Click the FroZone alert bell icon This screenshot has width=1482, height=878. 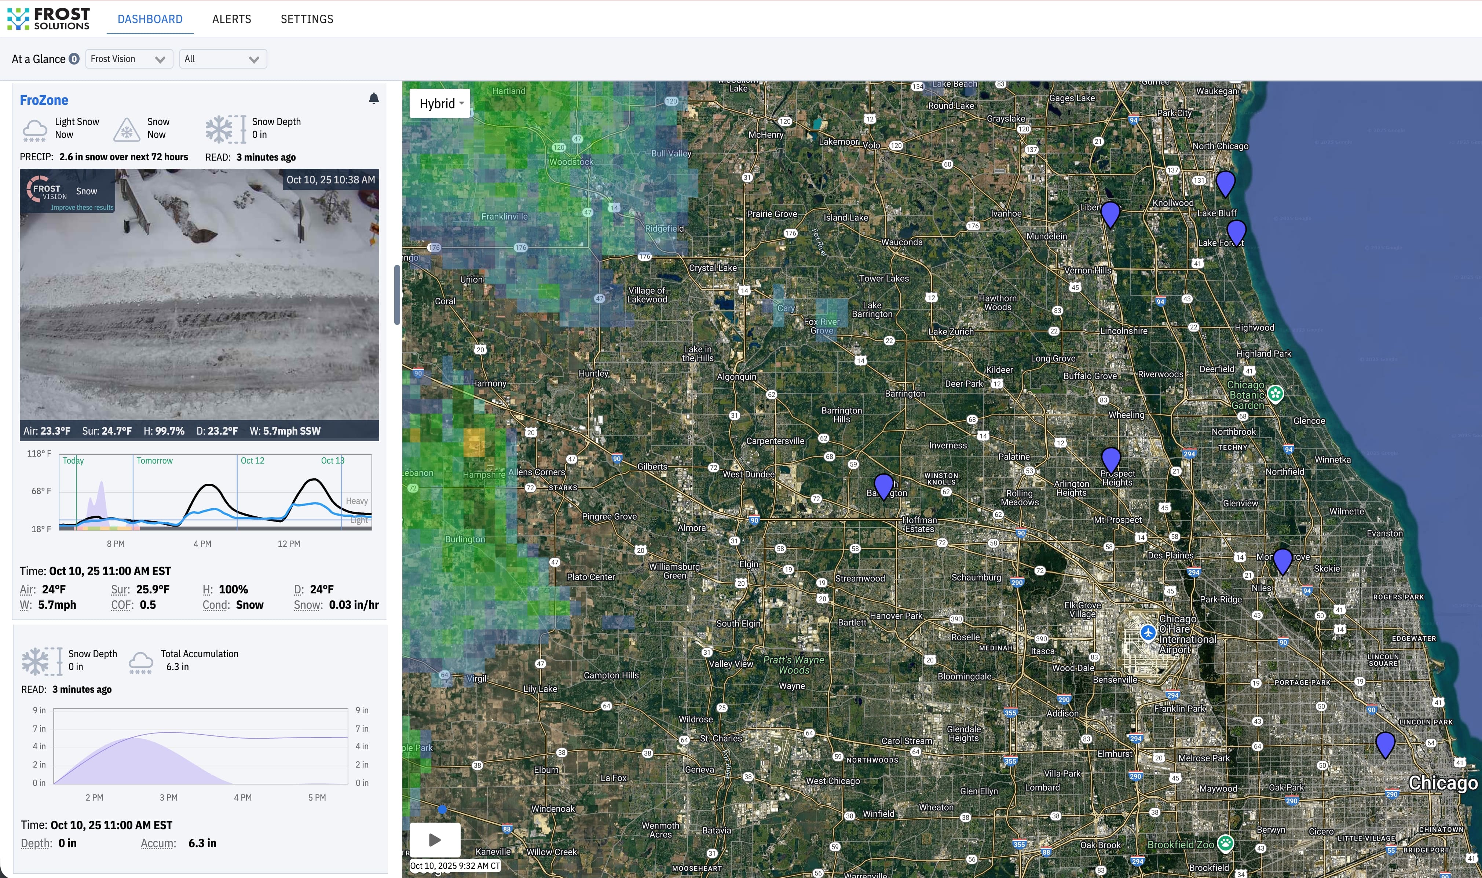373,98
